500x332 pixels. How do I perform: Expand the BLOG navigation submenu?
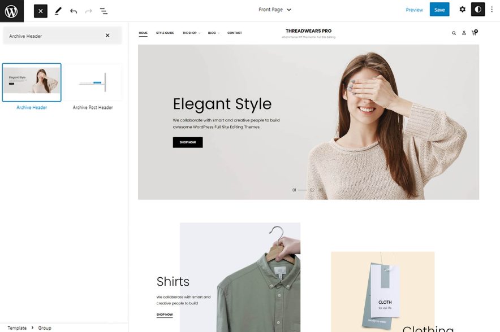coord(213,32)
